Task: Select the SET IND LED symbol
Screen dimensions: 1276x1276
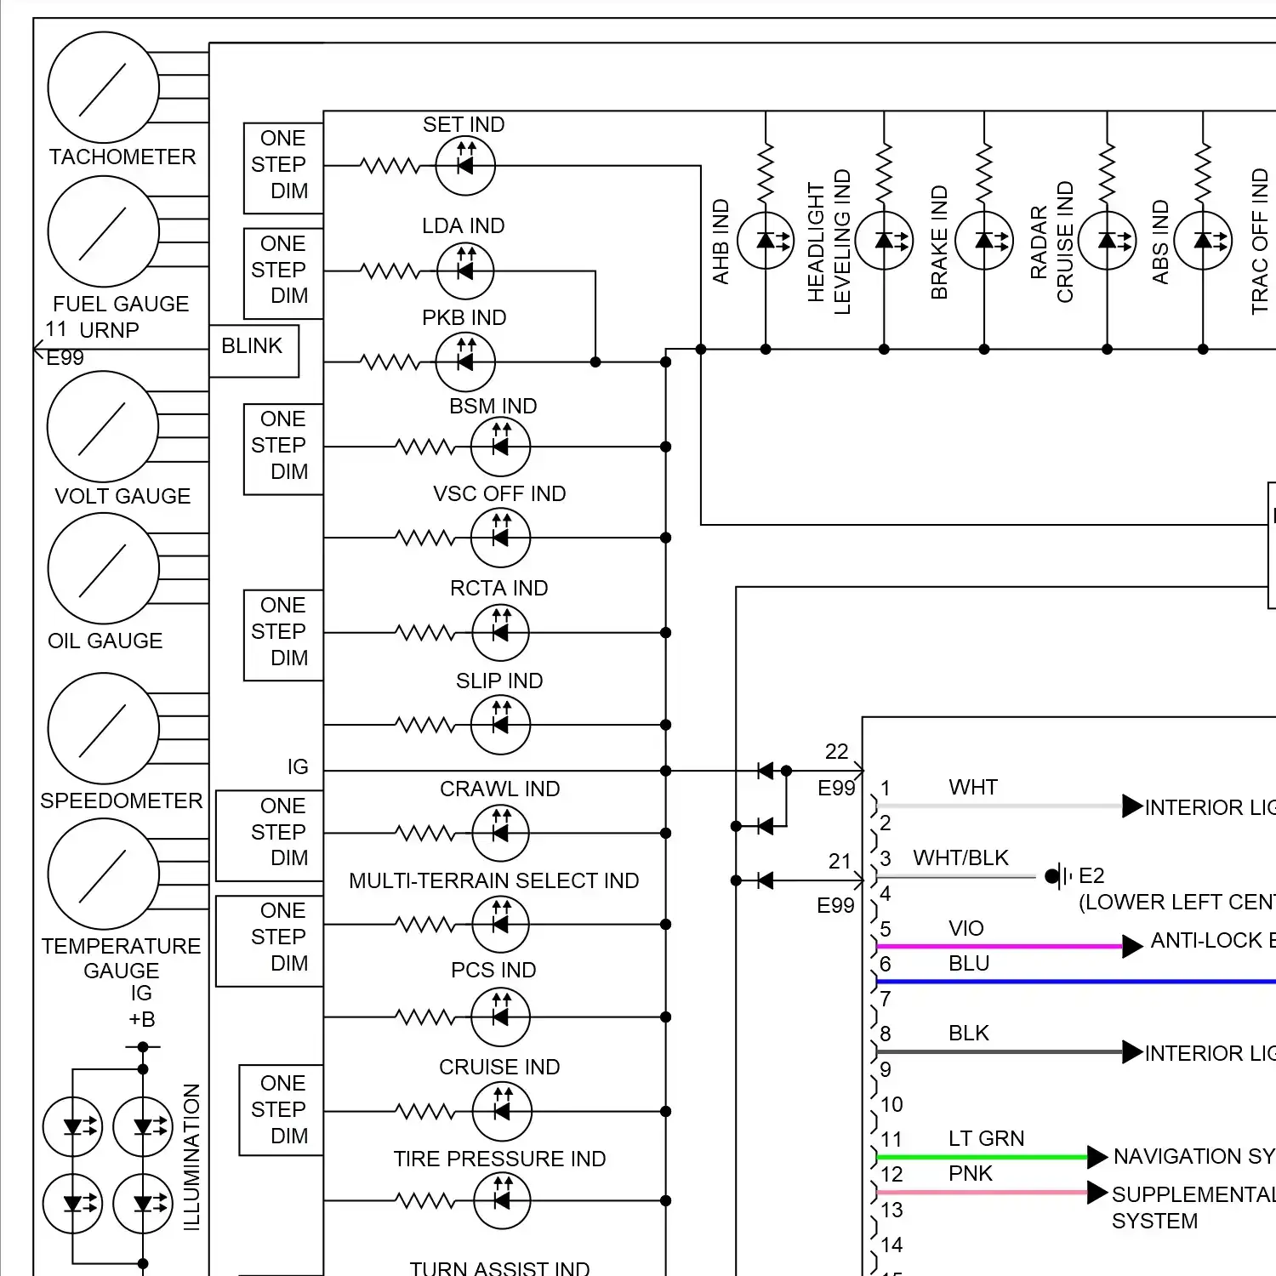Action: 465,165
